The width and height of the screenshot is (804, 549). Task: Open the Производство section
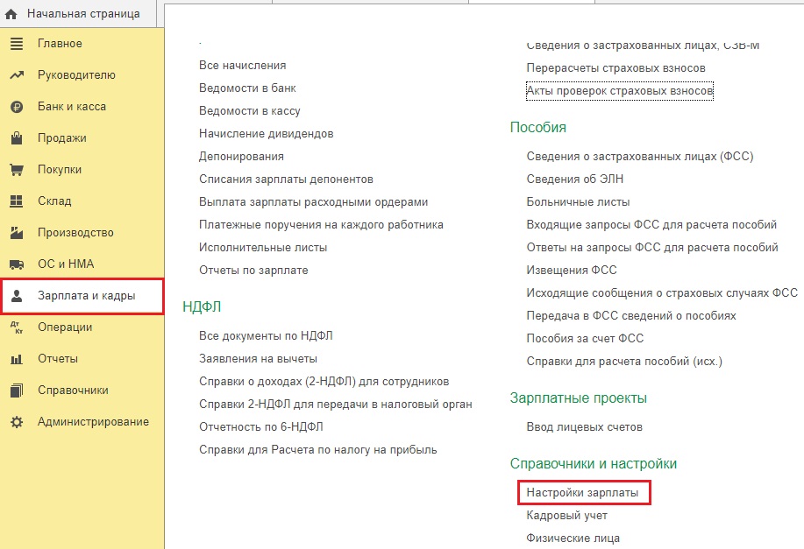(82, 233)
